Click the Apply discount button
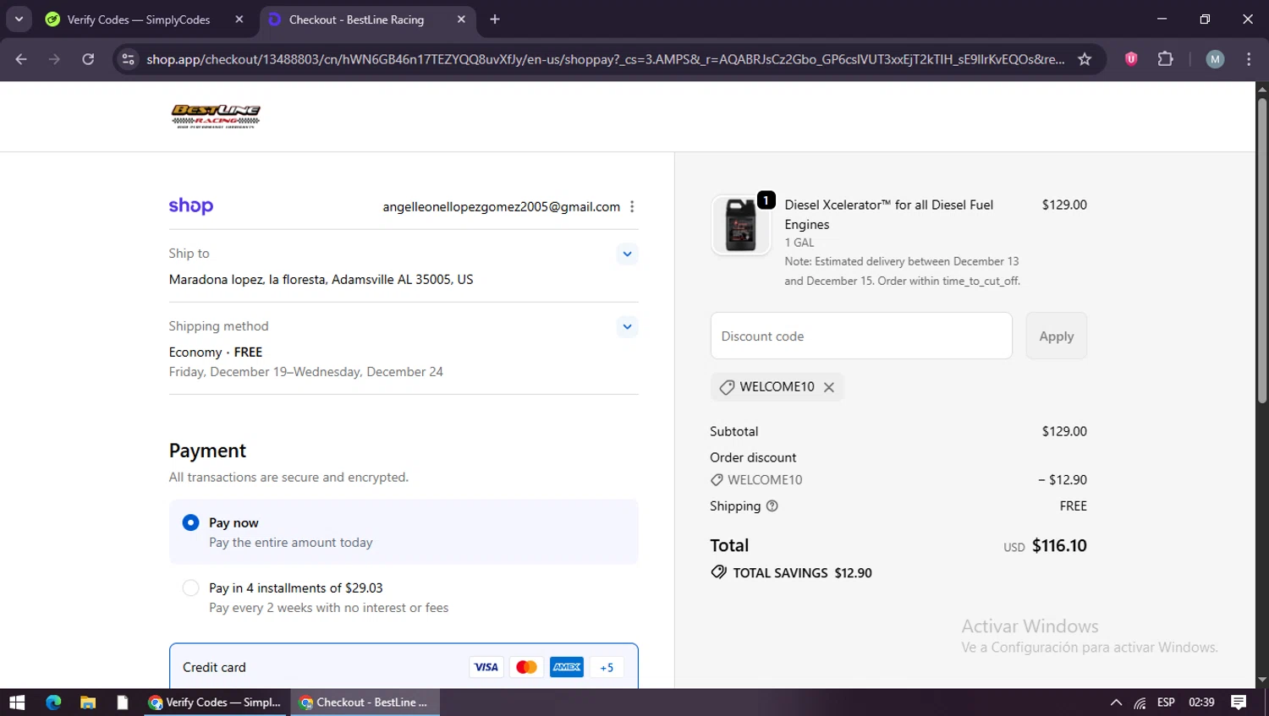Image resolution: width=1269 pixels, height=716 pixels. coord(1057,336)
